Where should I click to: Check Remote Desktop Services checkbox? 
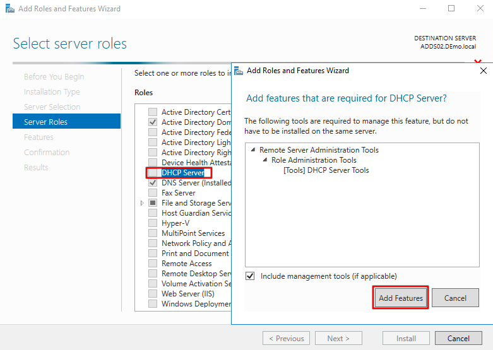click(153, 273)
